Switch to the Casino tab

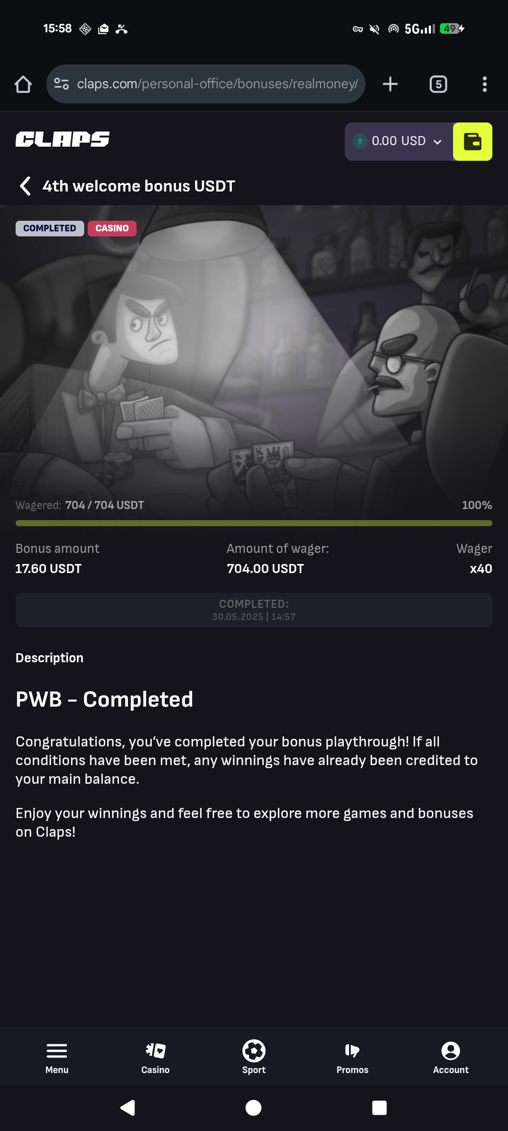(155, 1057)
